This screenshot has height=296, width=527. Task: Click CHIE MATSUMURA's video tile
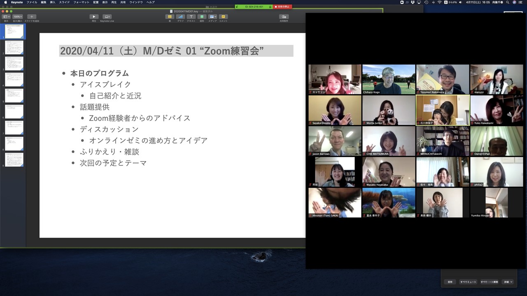click(389, 141)
